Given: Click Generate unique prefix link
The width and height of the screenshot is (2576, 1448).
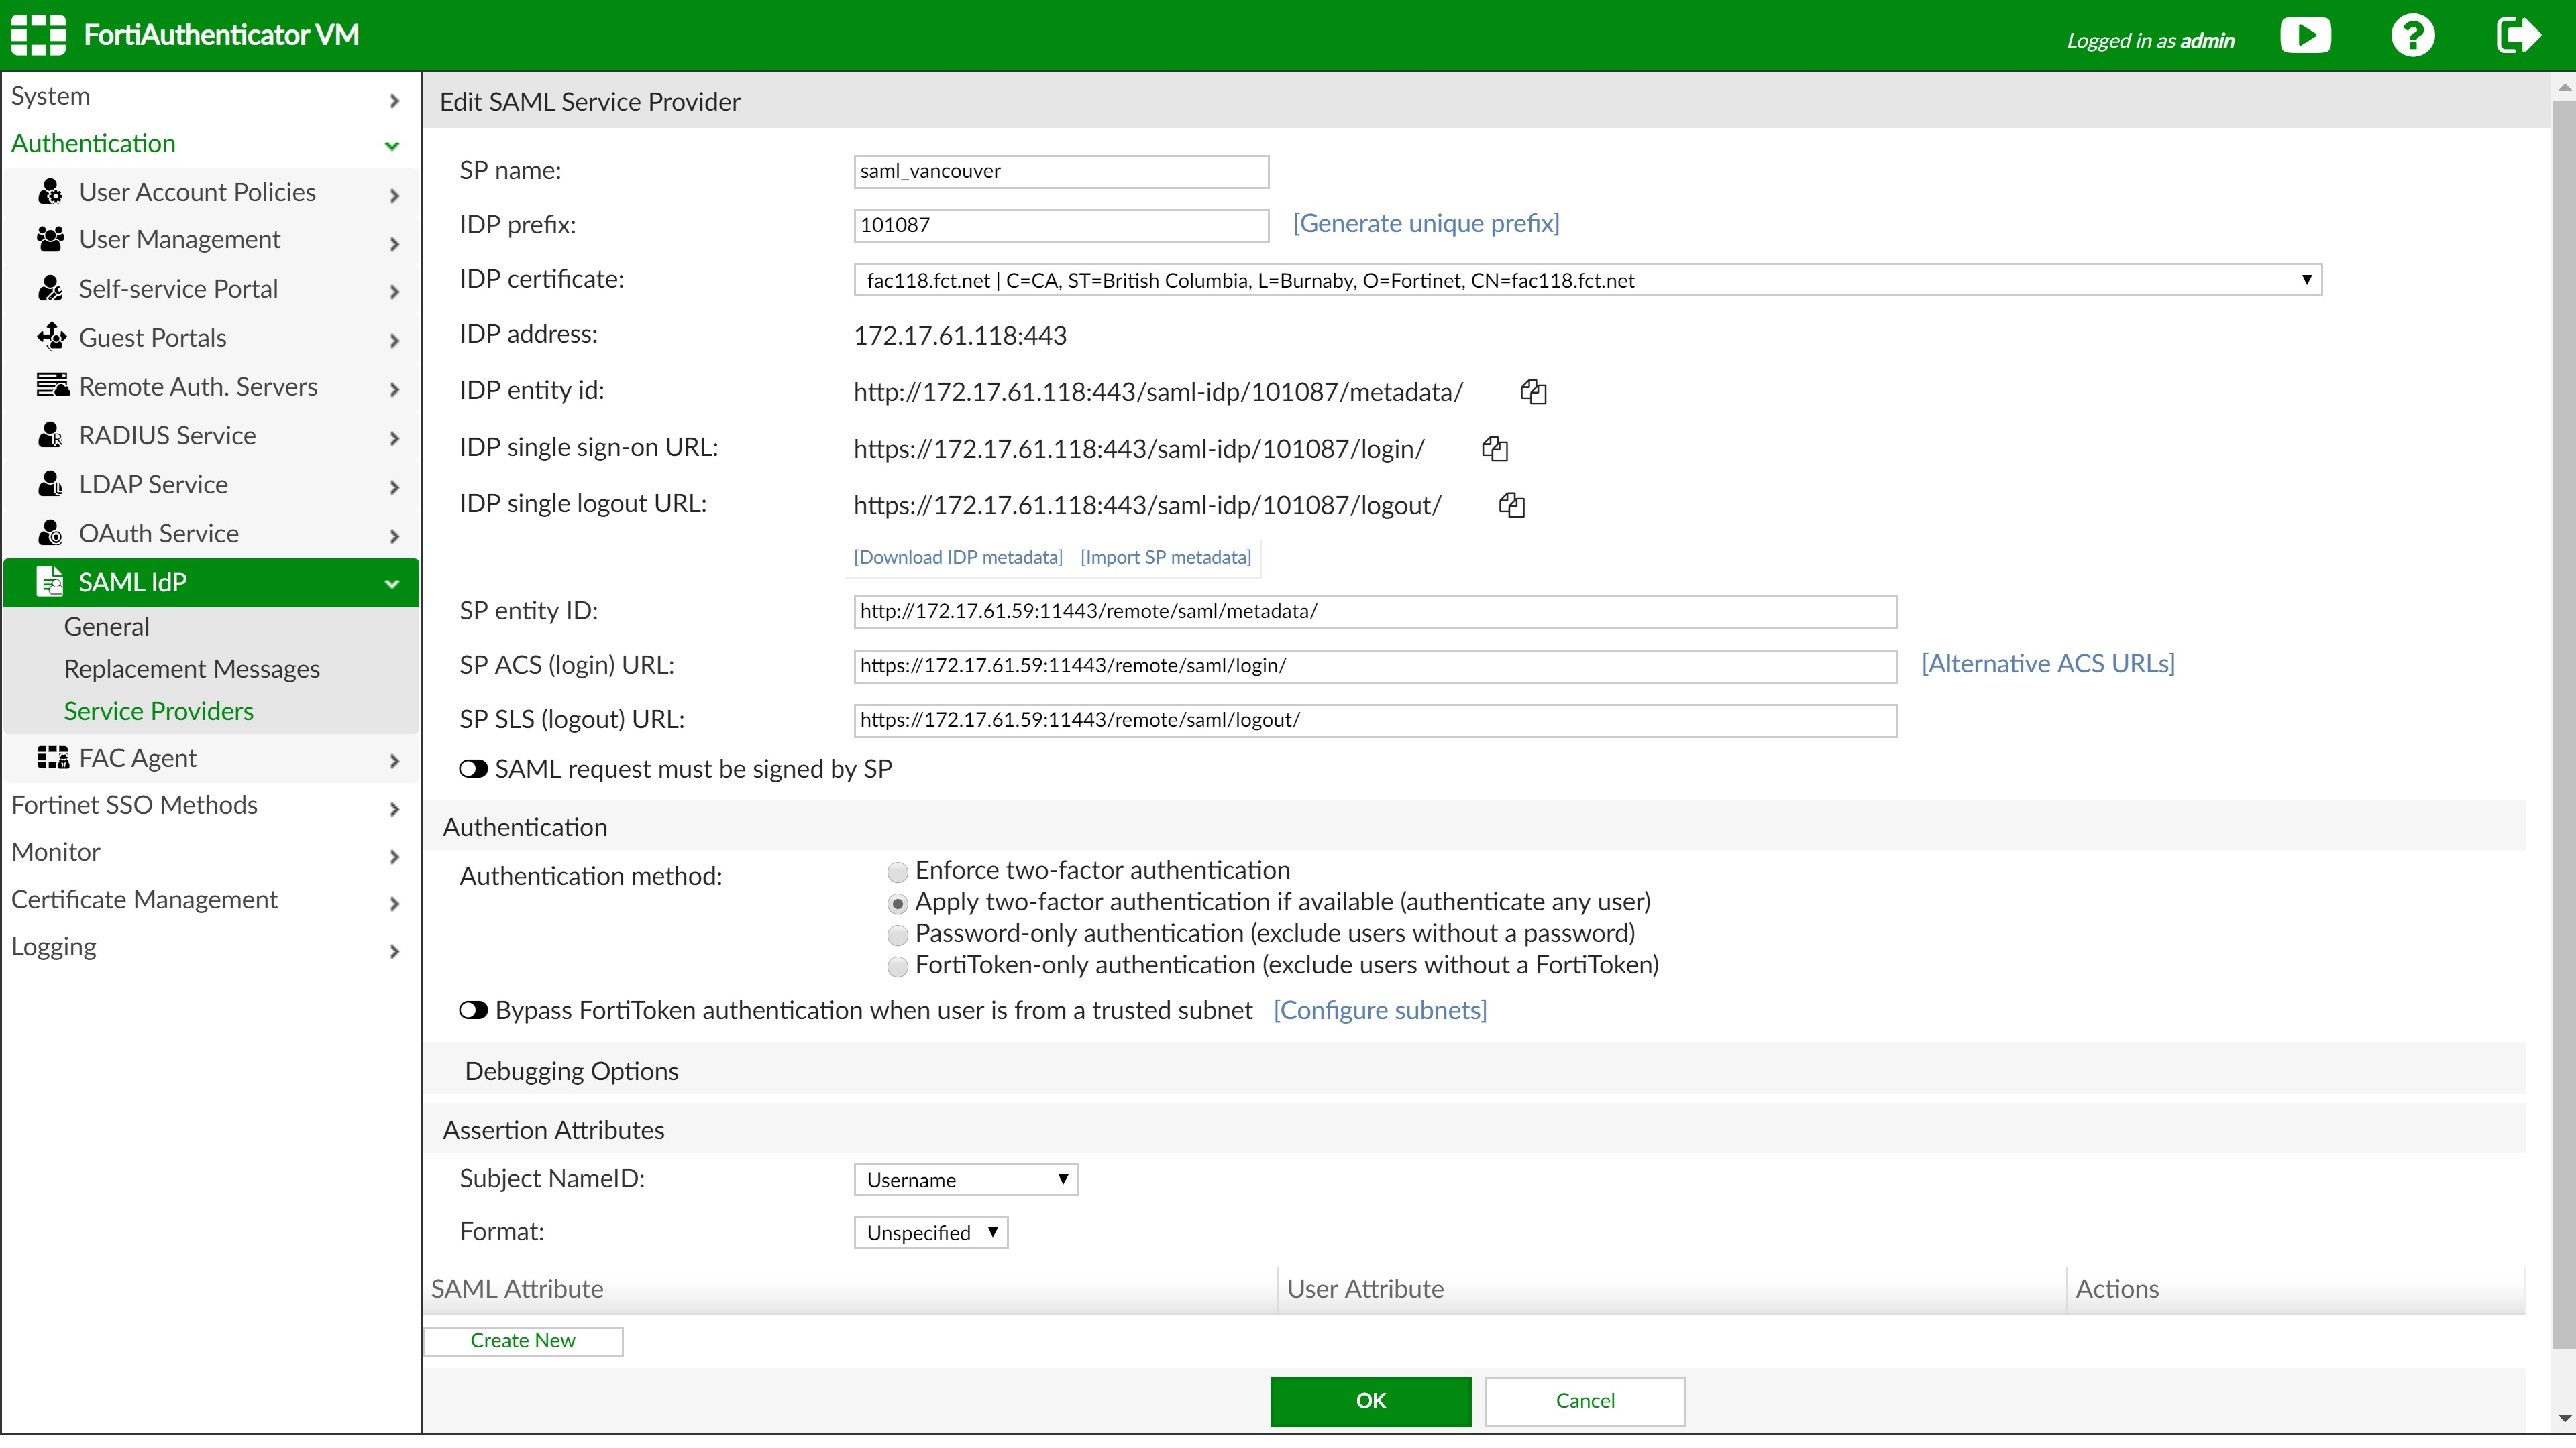Looking at the screenshot, I should tap(1425, 223).
